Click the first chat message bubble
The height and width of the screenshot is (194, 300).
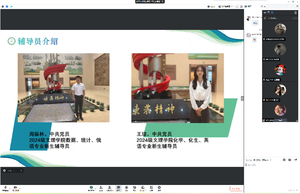click(x=255, y=23)
